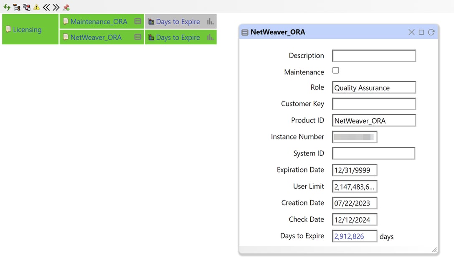Click the Expiration Date label
Screen dimensions: 454x269
pyautogui.click(x=300, y=170)
